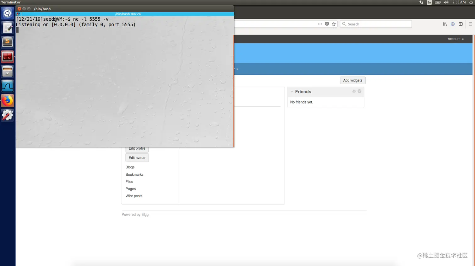
Task: Open the En keyboard layout indicator
Action: (x=429, y=2)
